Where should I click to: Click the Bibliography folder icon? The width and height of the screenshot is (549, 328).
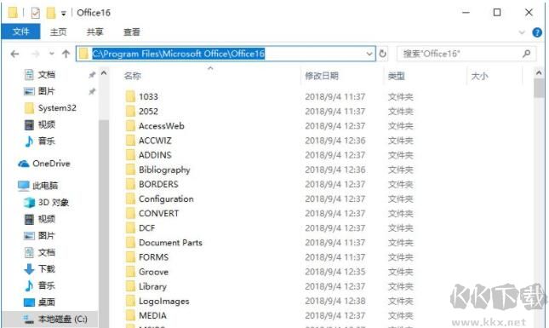[130, 170]
